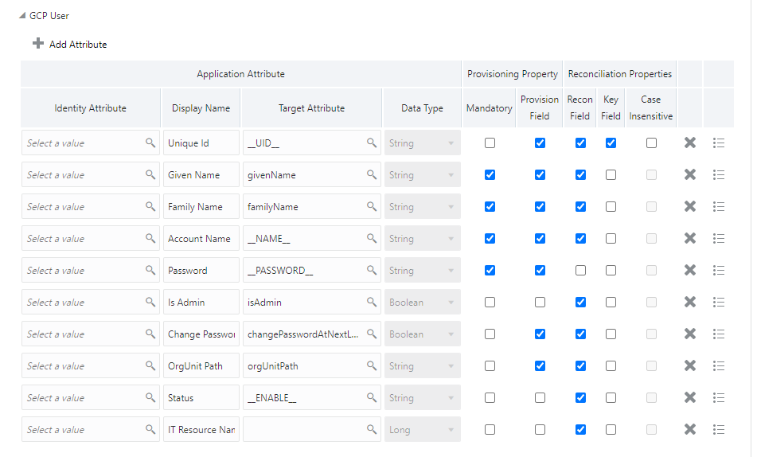Open Long Data Type dropdown for IT Resource
The image size is (757, 457).
click(423, 429)
